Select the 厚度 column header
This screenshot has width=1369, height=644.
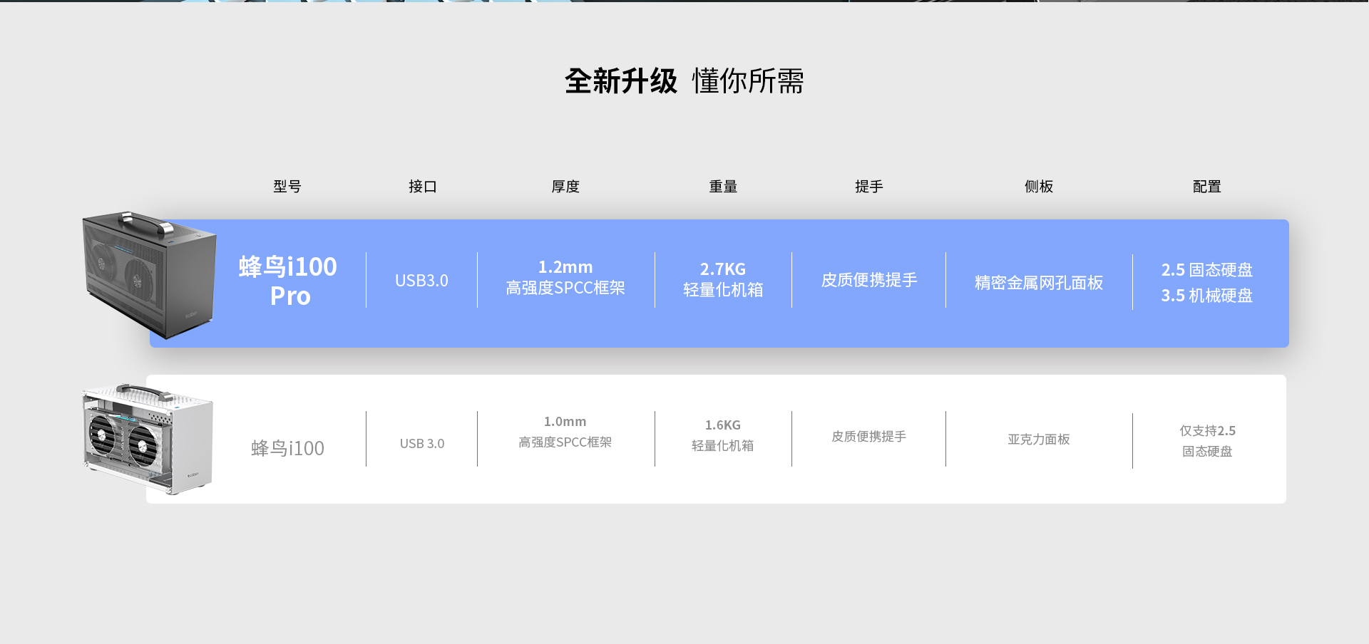click(x=565, y=187)
